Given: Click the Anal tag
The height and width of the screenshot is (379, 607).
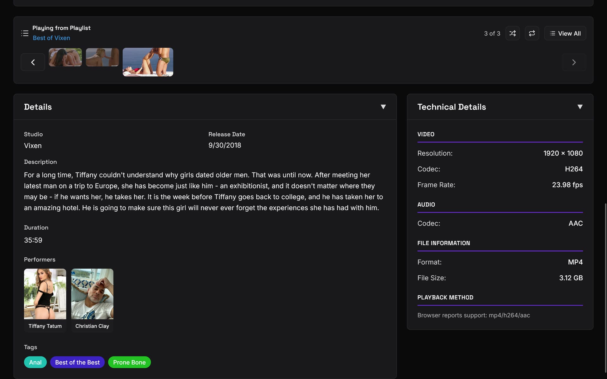Looking at the screenshot, I should (x=35, y=362).
